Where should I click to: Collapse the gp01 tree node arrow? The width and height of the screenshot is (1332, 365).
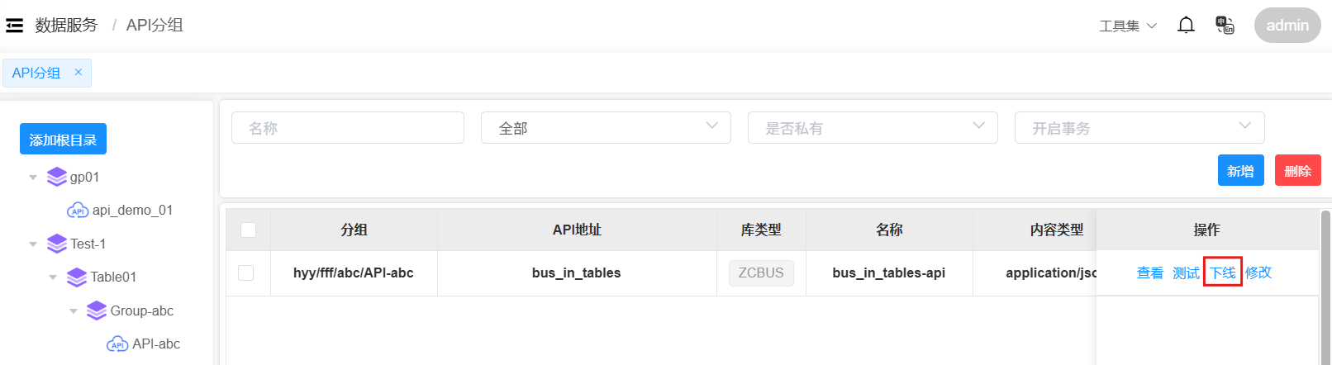pos(33,178)
